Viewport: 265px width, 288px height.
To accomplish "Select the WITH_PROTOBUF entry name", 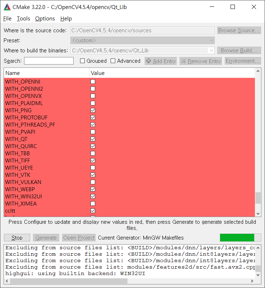I will tap(26, 118).
